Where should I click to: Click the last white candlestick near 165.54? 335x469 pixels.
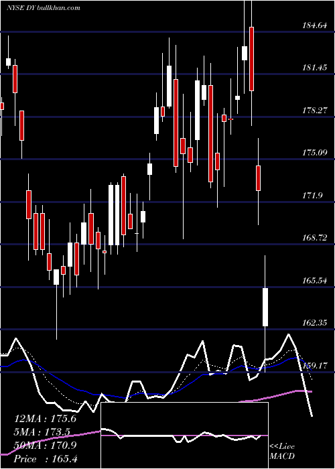[265, 307]
